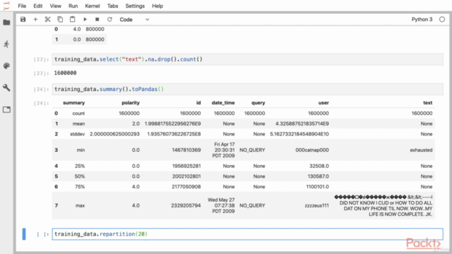Open the file browser sidebar icon
The height and width of the screenshot is (254, 452).
[6, 23]
